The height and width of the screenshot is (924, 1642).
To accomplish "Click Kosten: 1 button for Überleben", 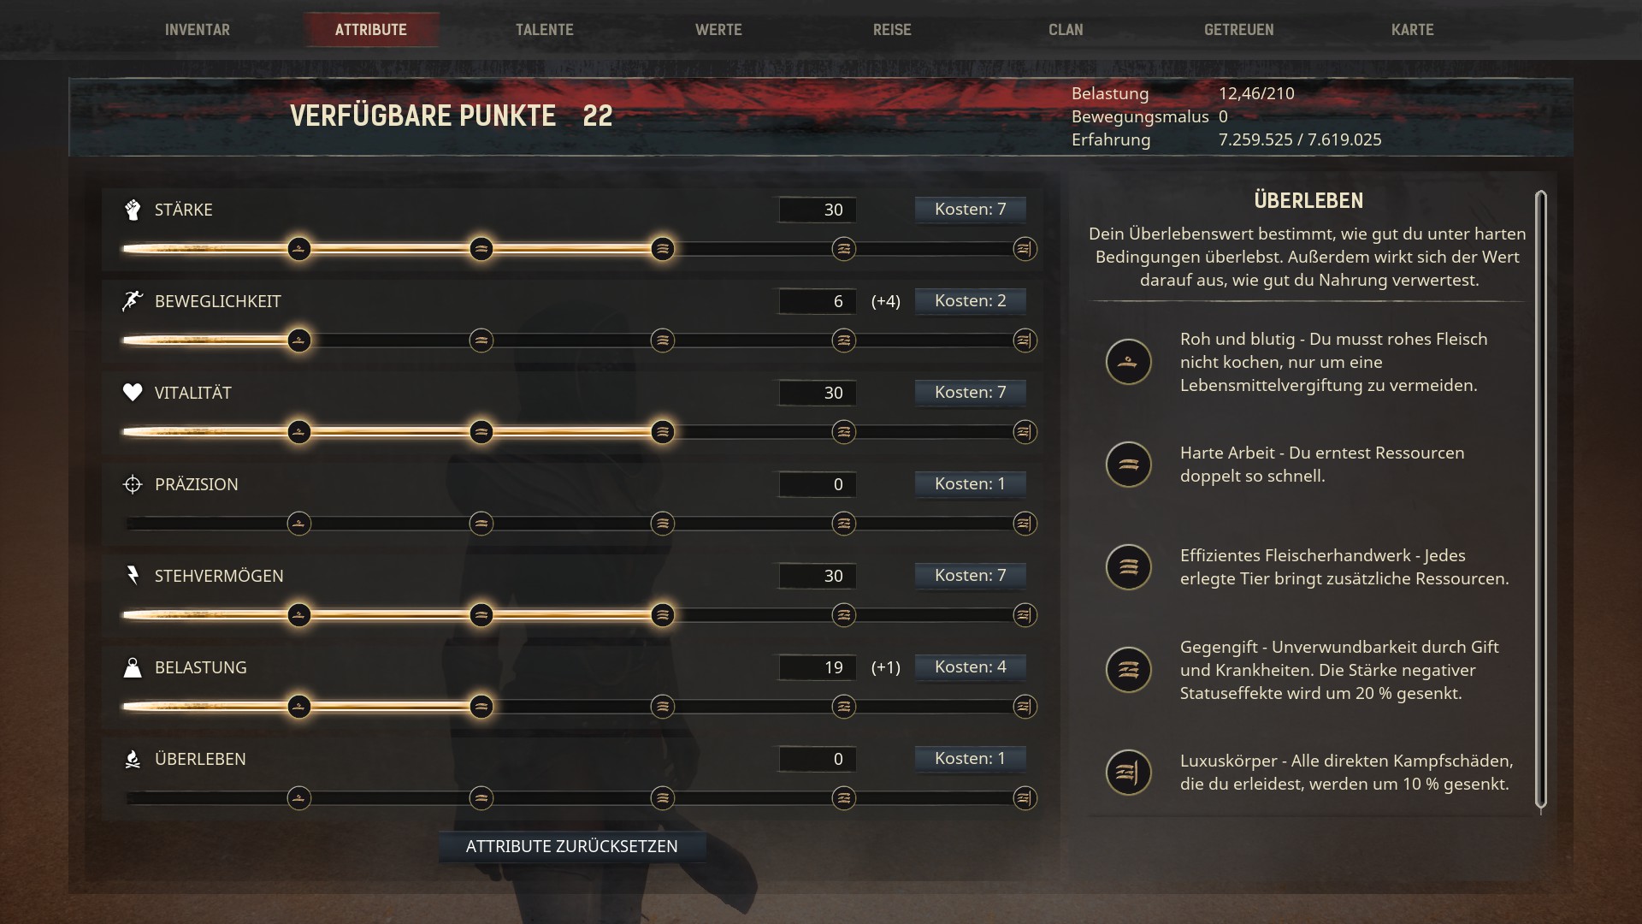I will pos(971,758).
